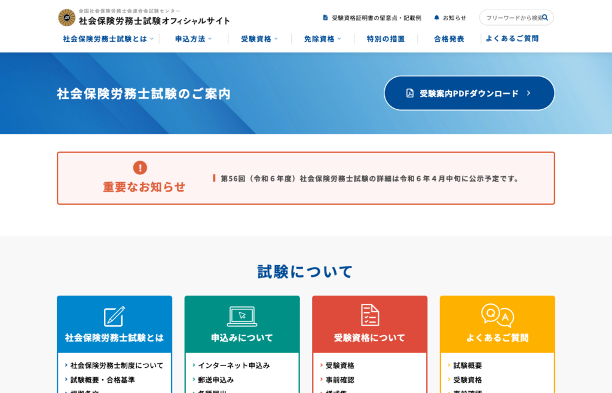The image size is (612, 393).
Task: Click the laptop icon on green card
Action: click(242, 316)
